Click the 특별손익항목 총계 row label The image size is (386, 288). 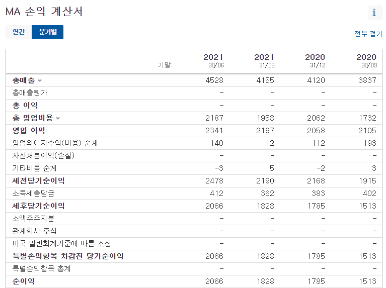point(41,268)
